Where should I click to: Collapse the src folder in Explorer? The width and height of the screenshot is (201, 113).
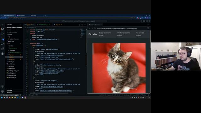[9, 44]
